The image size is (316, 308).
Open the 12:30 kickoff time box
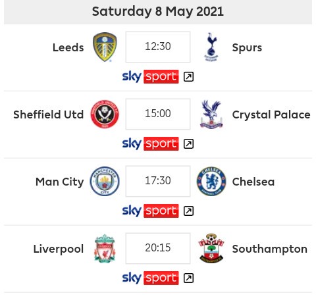pyautogui.click(x=158, y=47)
